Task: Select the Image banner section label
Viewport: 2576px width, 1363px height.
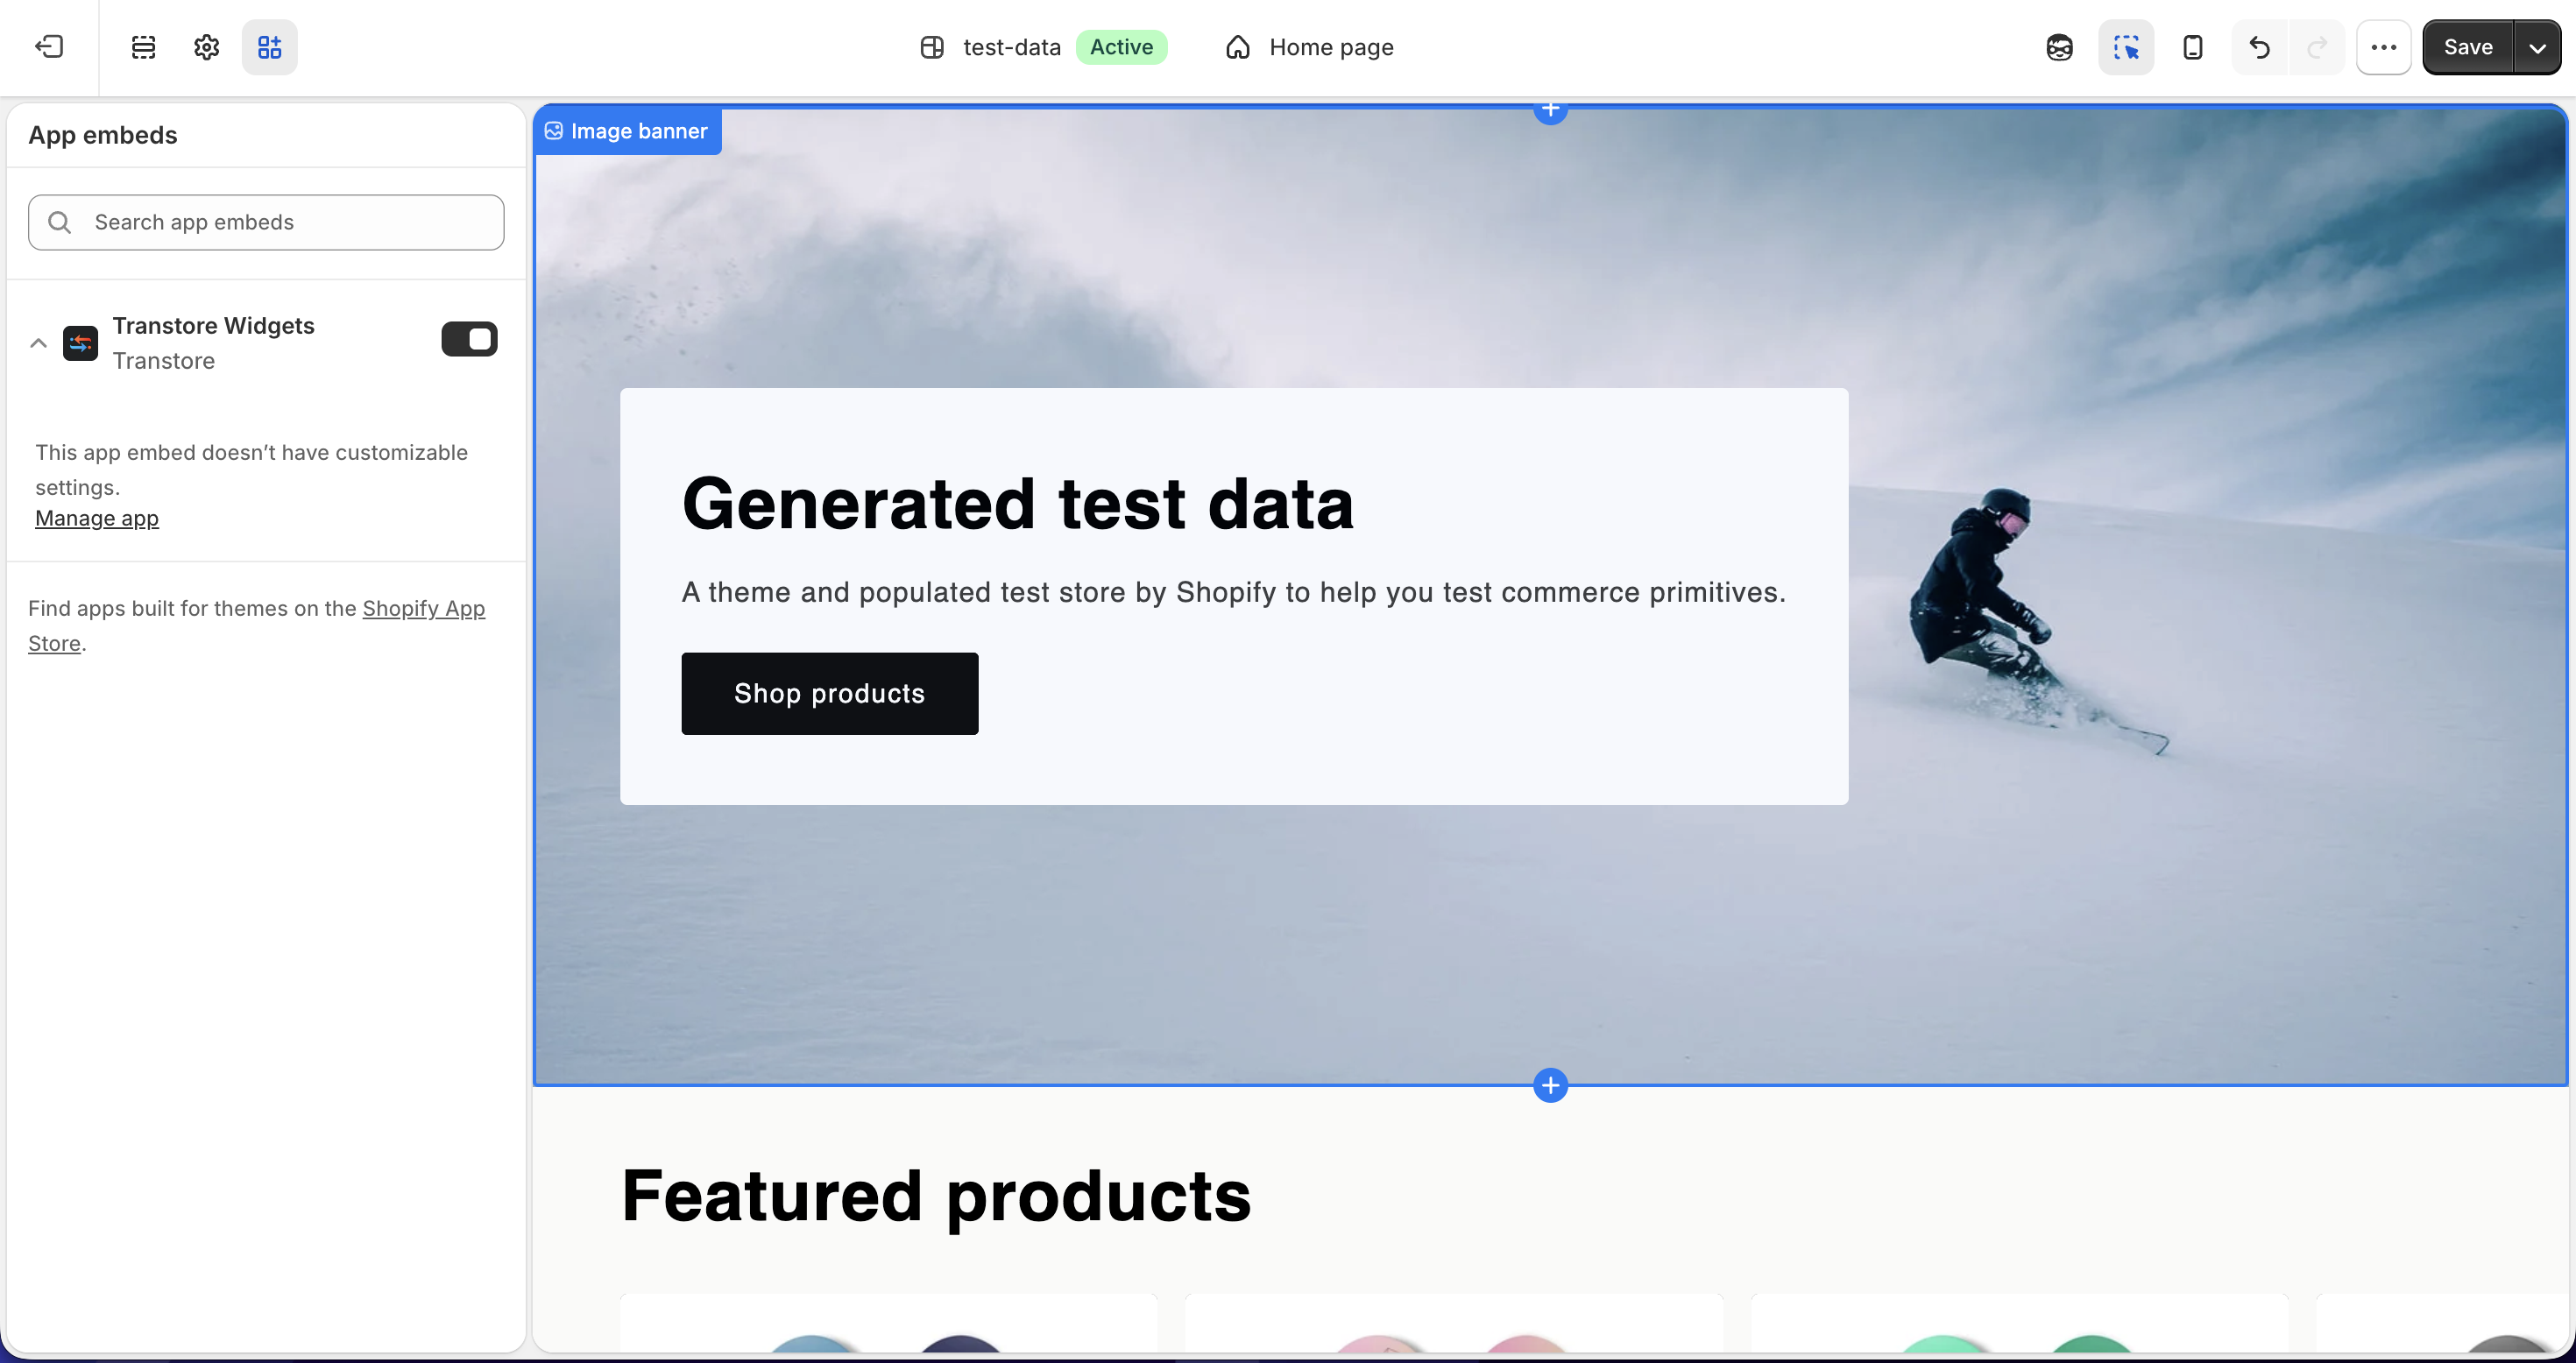Action: pyautogui.click(x=628, y=131)
